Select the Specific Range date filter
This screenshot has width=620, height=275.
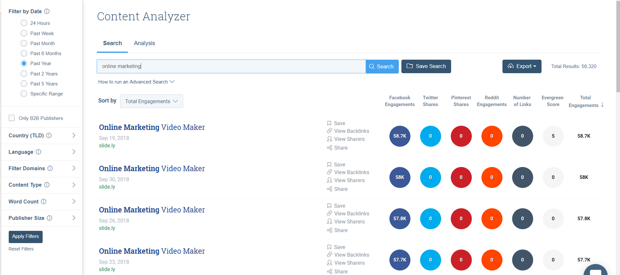pyautogui.click(x=24, y=93)
